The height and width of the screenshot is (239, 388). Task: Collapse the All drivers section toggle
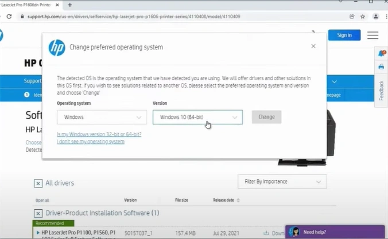(38, 183)
